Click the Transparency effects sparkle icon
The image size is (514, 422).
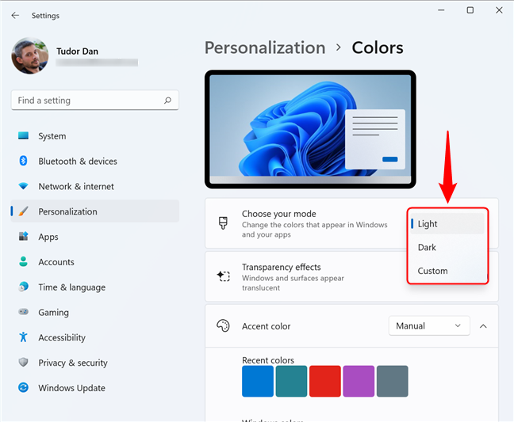pyautogui.click(x=223, y=276)
